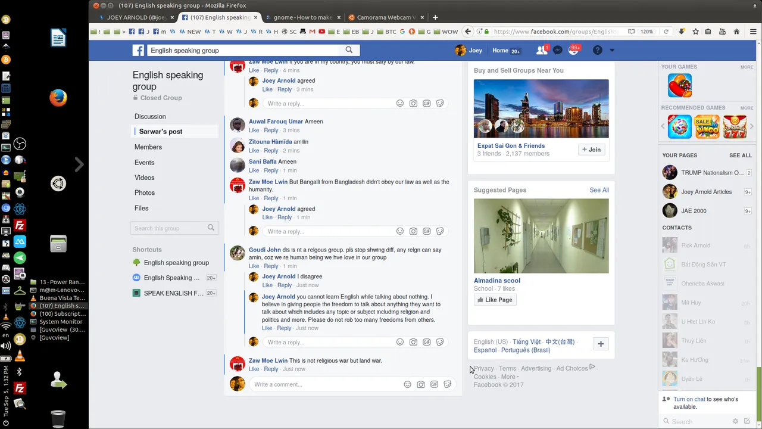Click SEE ALL next to Your Pages
The image size is (762, 429).
(x=741, y=156)
